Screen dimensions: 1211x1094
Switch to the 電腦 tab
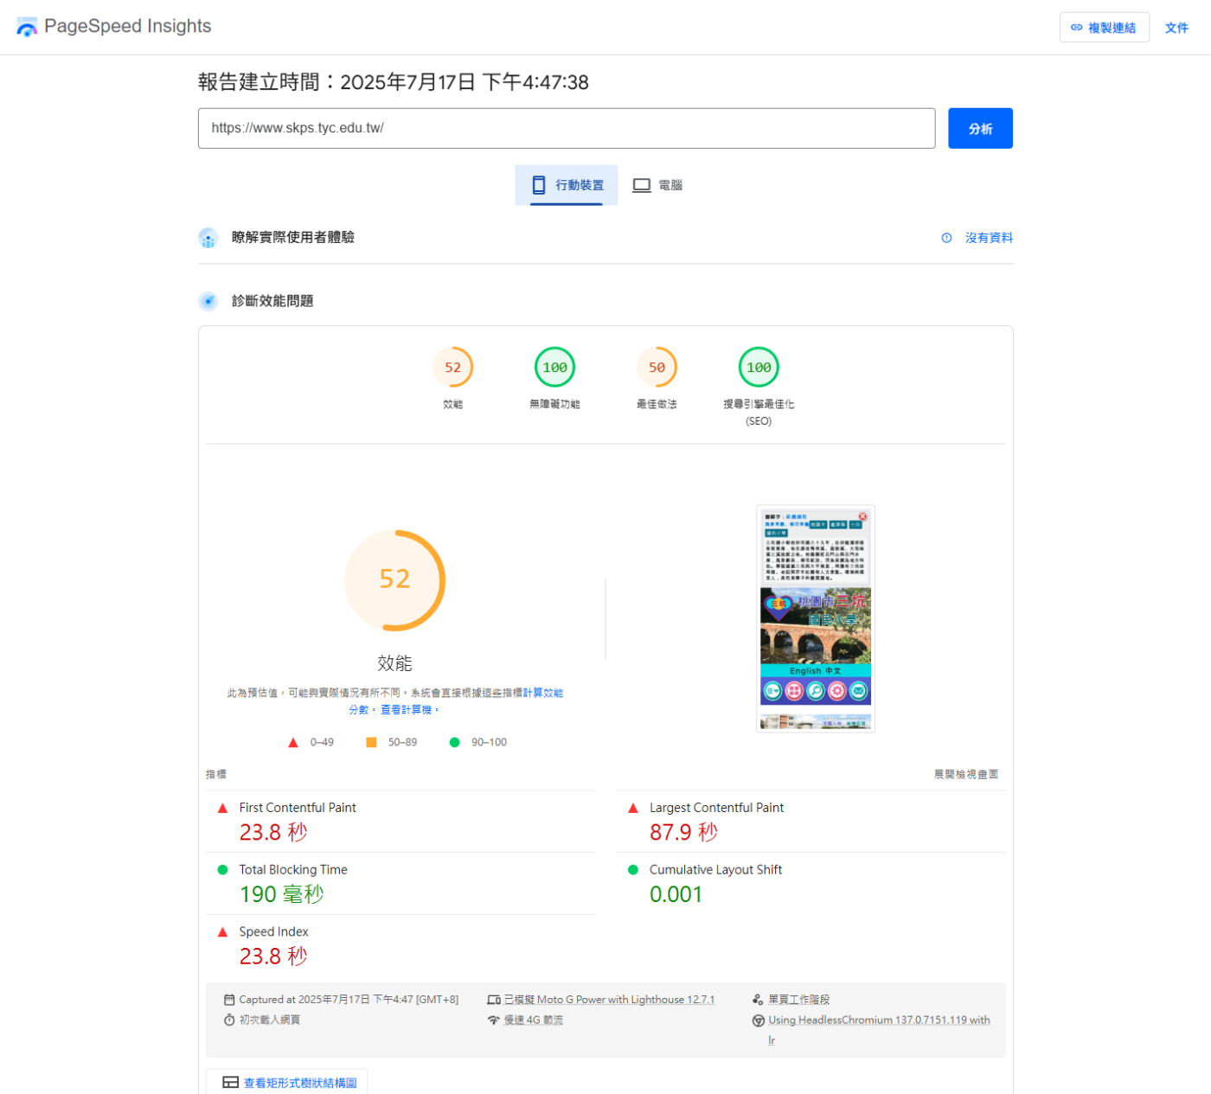[x=657, y=185]
